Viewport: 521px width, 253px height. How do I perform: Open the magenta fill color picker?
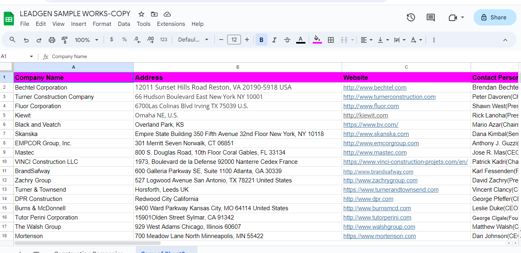click(x=317, y=40)
